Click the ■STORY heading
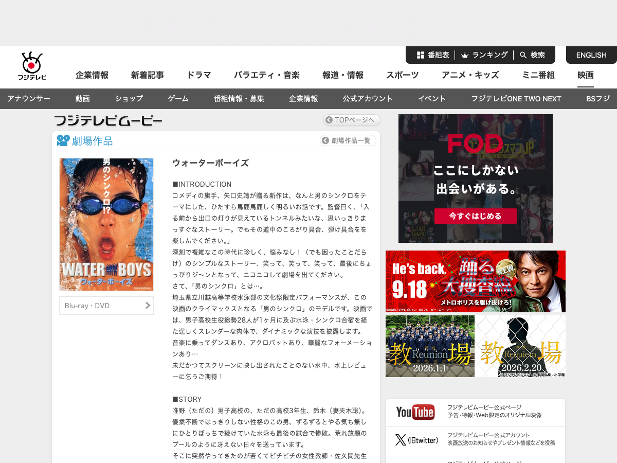The image size is (617, 463). [x=187, y=399]
